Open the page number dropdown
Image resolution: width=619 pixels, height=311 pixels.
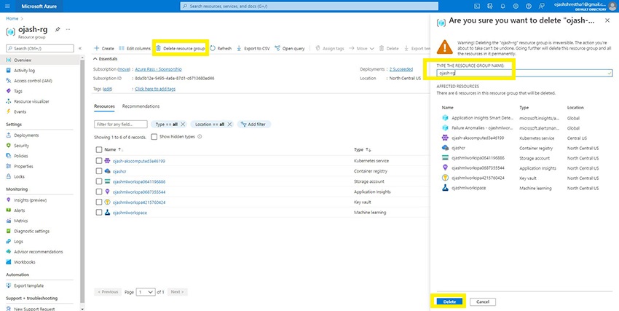pos(146,292)
